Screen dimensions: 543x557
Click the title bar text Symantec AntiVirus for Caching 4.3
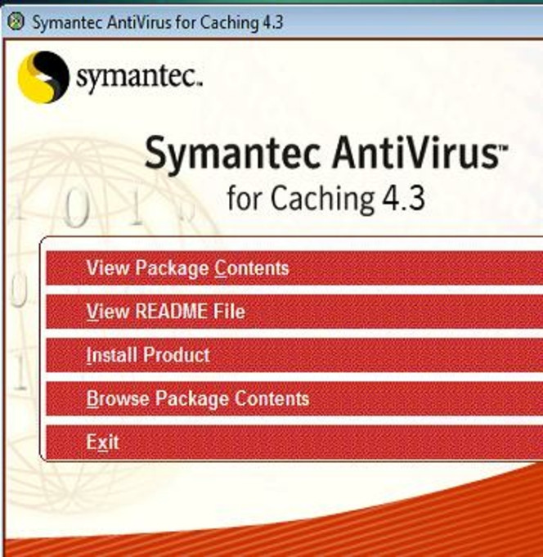[x=158, y=22]
